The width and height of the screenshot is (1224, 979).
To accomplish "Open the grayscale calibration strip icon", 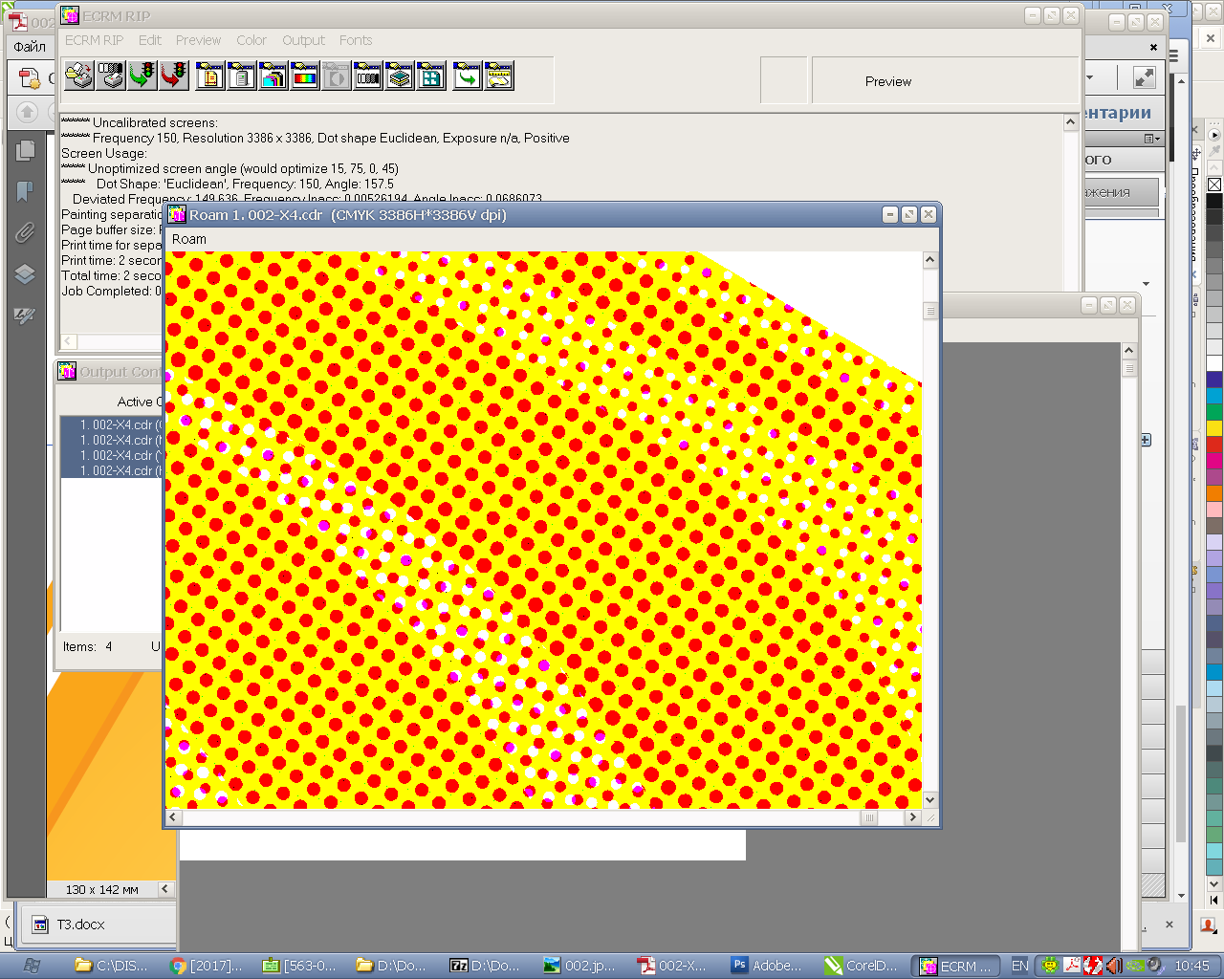I will [x=368, y=76].
